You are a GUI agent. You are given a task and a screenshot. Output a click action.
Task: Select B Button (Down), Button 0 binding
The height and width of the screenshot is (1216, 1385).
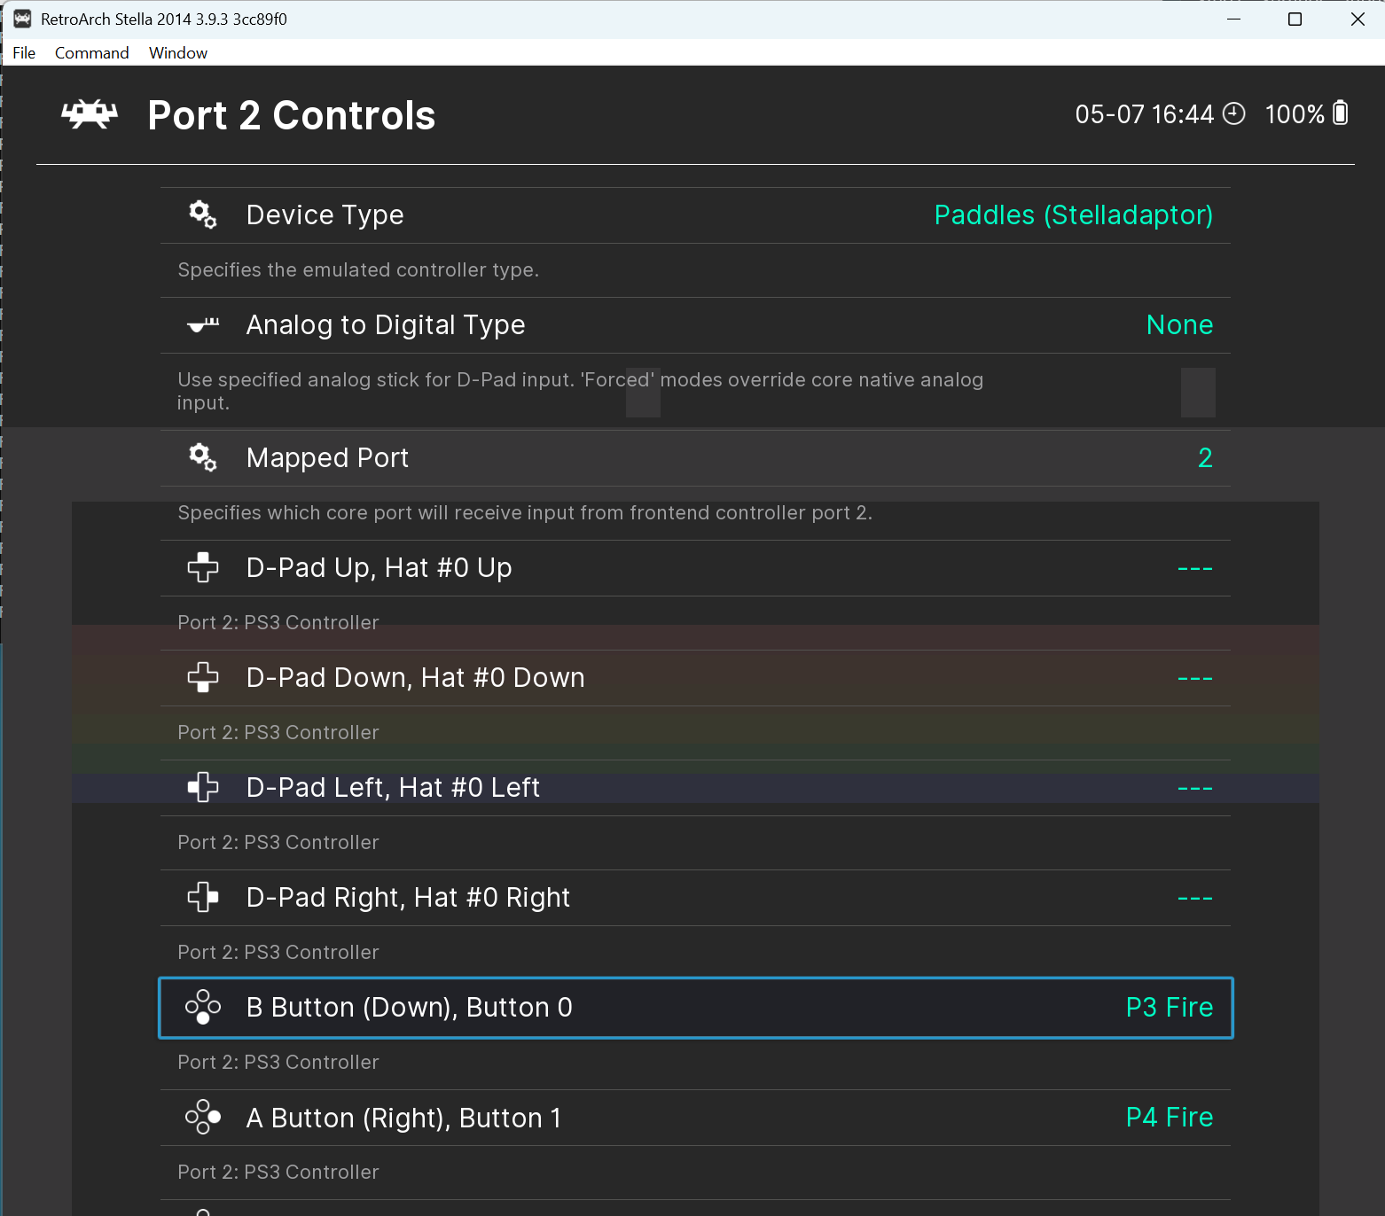coord(695,1008)
